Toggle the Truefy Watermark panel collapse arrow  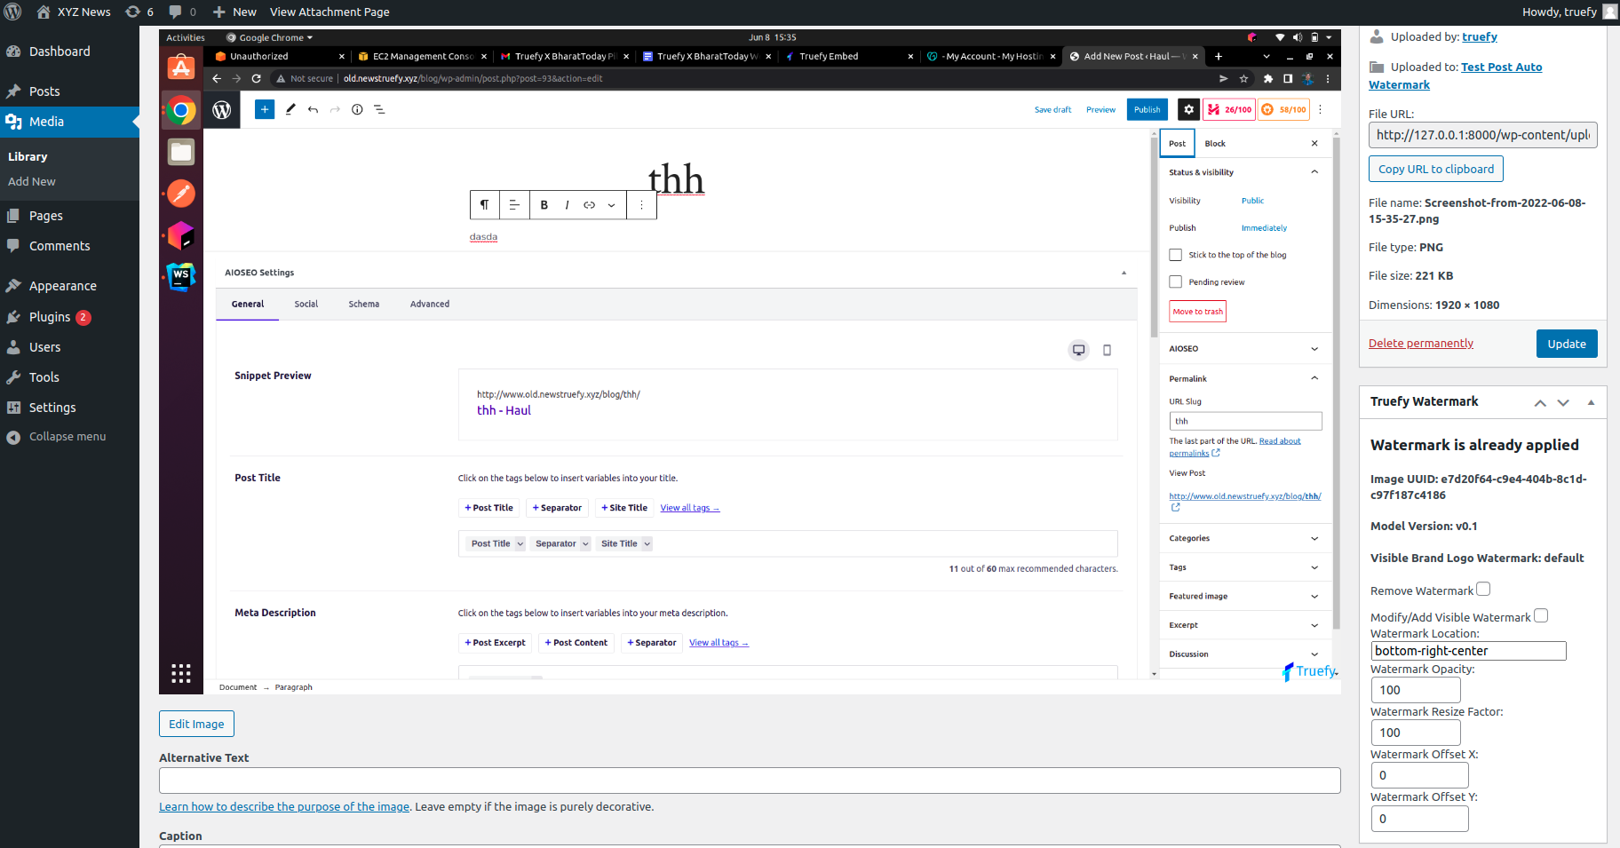1591,402
